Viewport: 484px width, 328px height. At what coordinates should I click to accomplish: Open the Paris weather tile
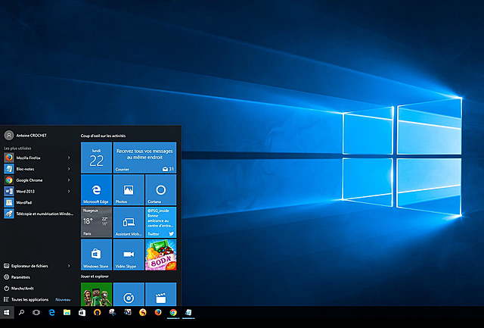(x=96, y=222)
